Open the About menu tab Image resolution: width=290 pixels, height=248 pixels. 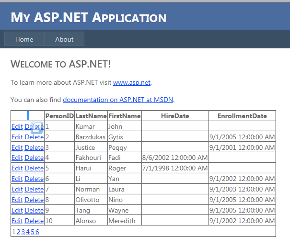[x=64, y=39]
